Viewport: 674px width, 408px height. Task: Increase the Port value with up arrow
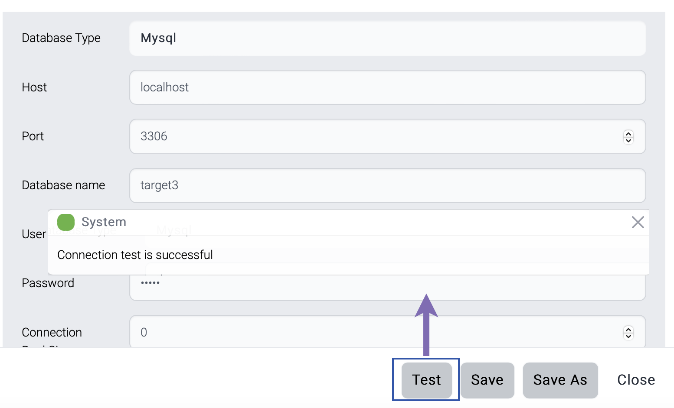(x=628, y=133)
